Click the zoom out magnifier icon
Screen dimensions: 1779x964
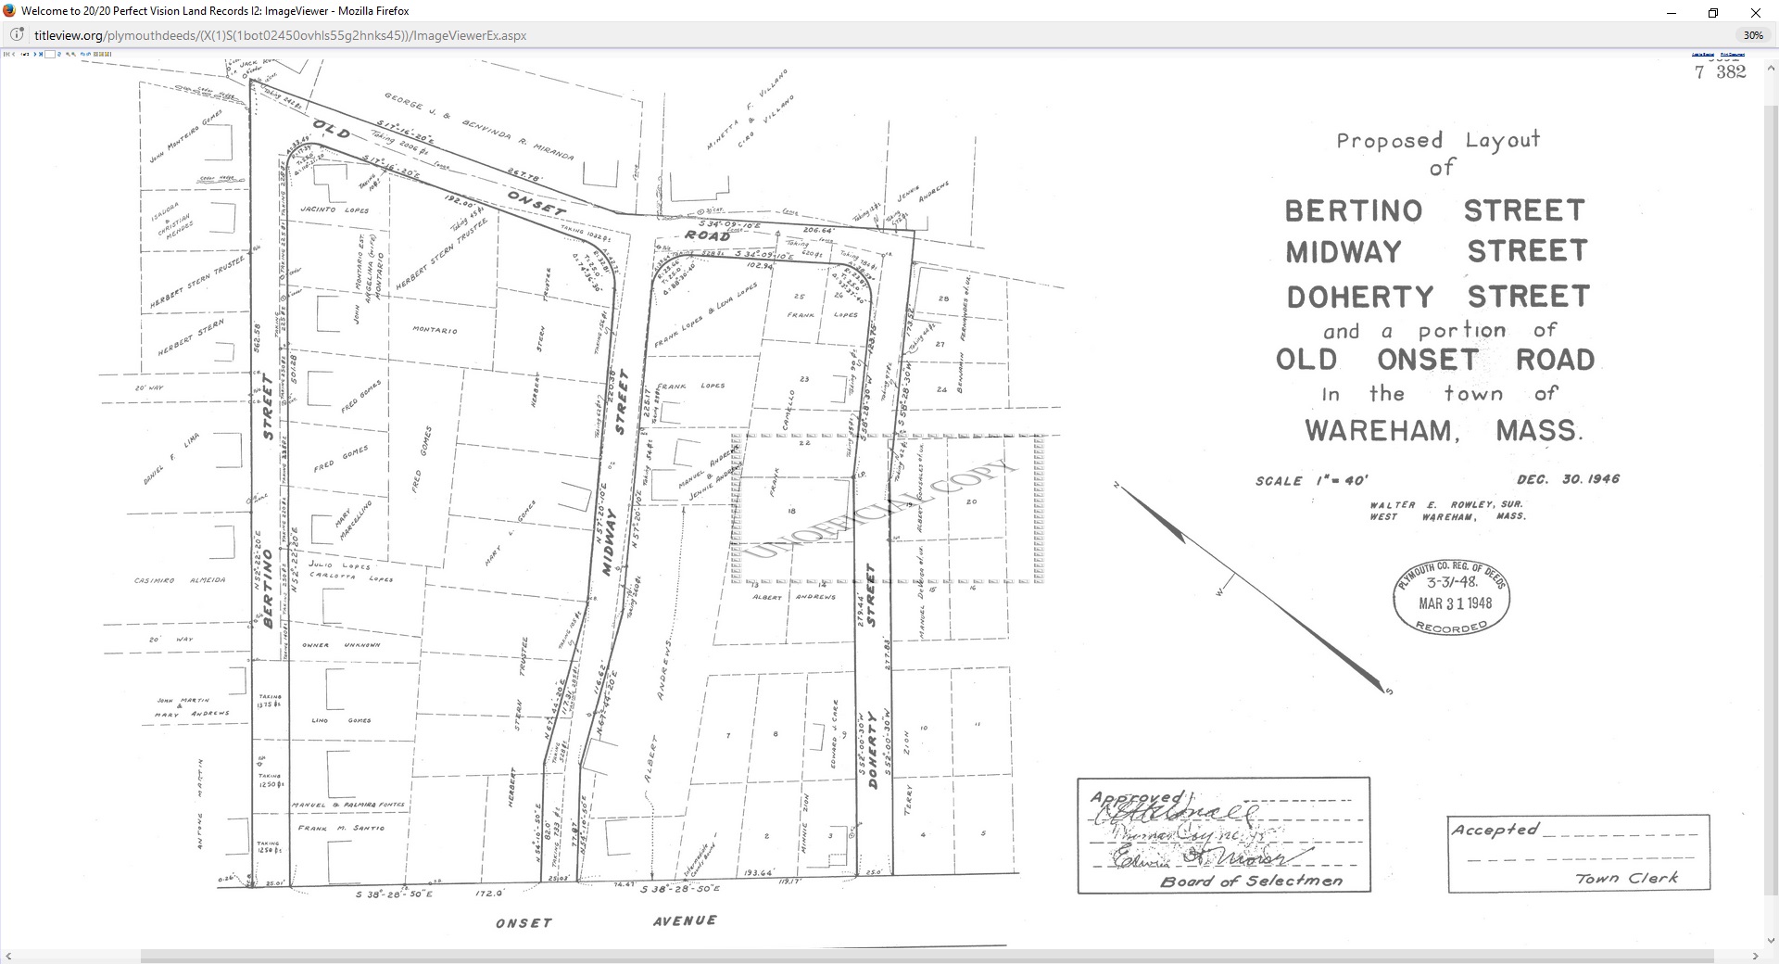[68, 55]
